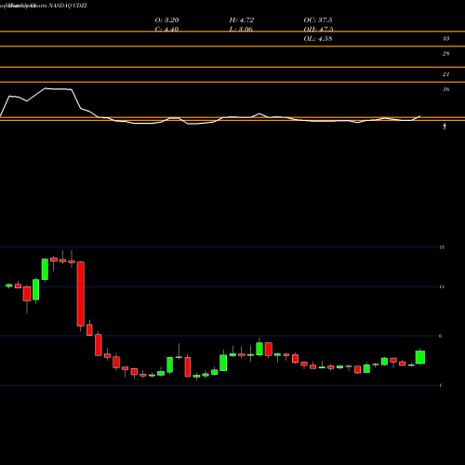465x465 pixels.
Task: Click the upper chart axis label '16'
Action: [445, 89]
